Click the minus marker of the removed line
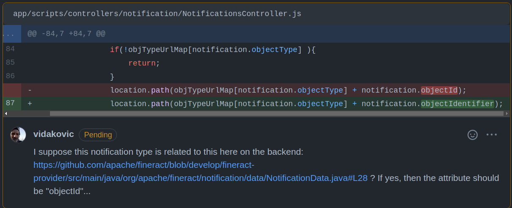Image resolution: width=512 pixels, height=208 pixels. click(x=30, y=90)
